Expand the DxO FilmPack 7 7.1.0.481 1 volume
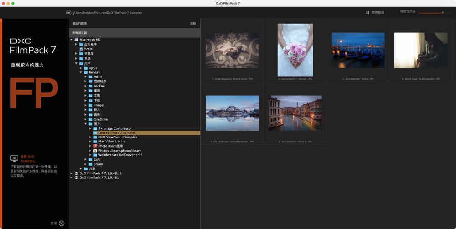456x229 pixels. click(72, 173)
